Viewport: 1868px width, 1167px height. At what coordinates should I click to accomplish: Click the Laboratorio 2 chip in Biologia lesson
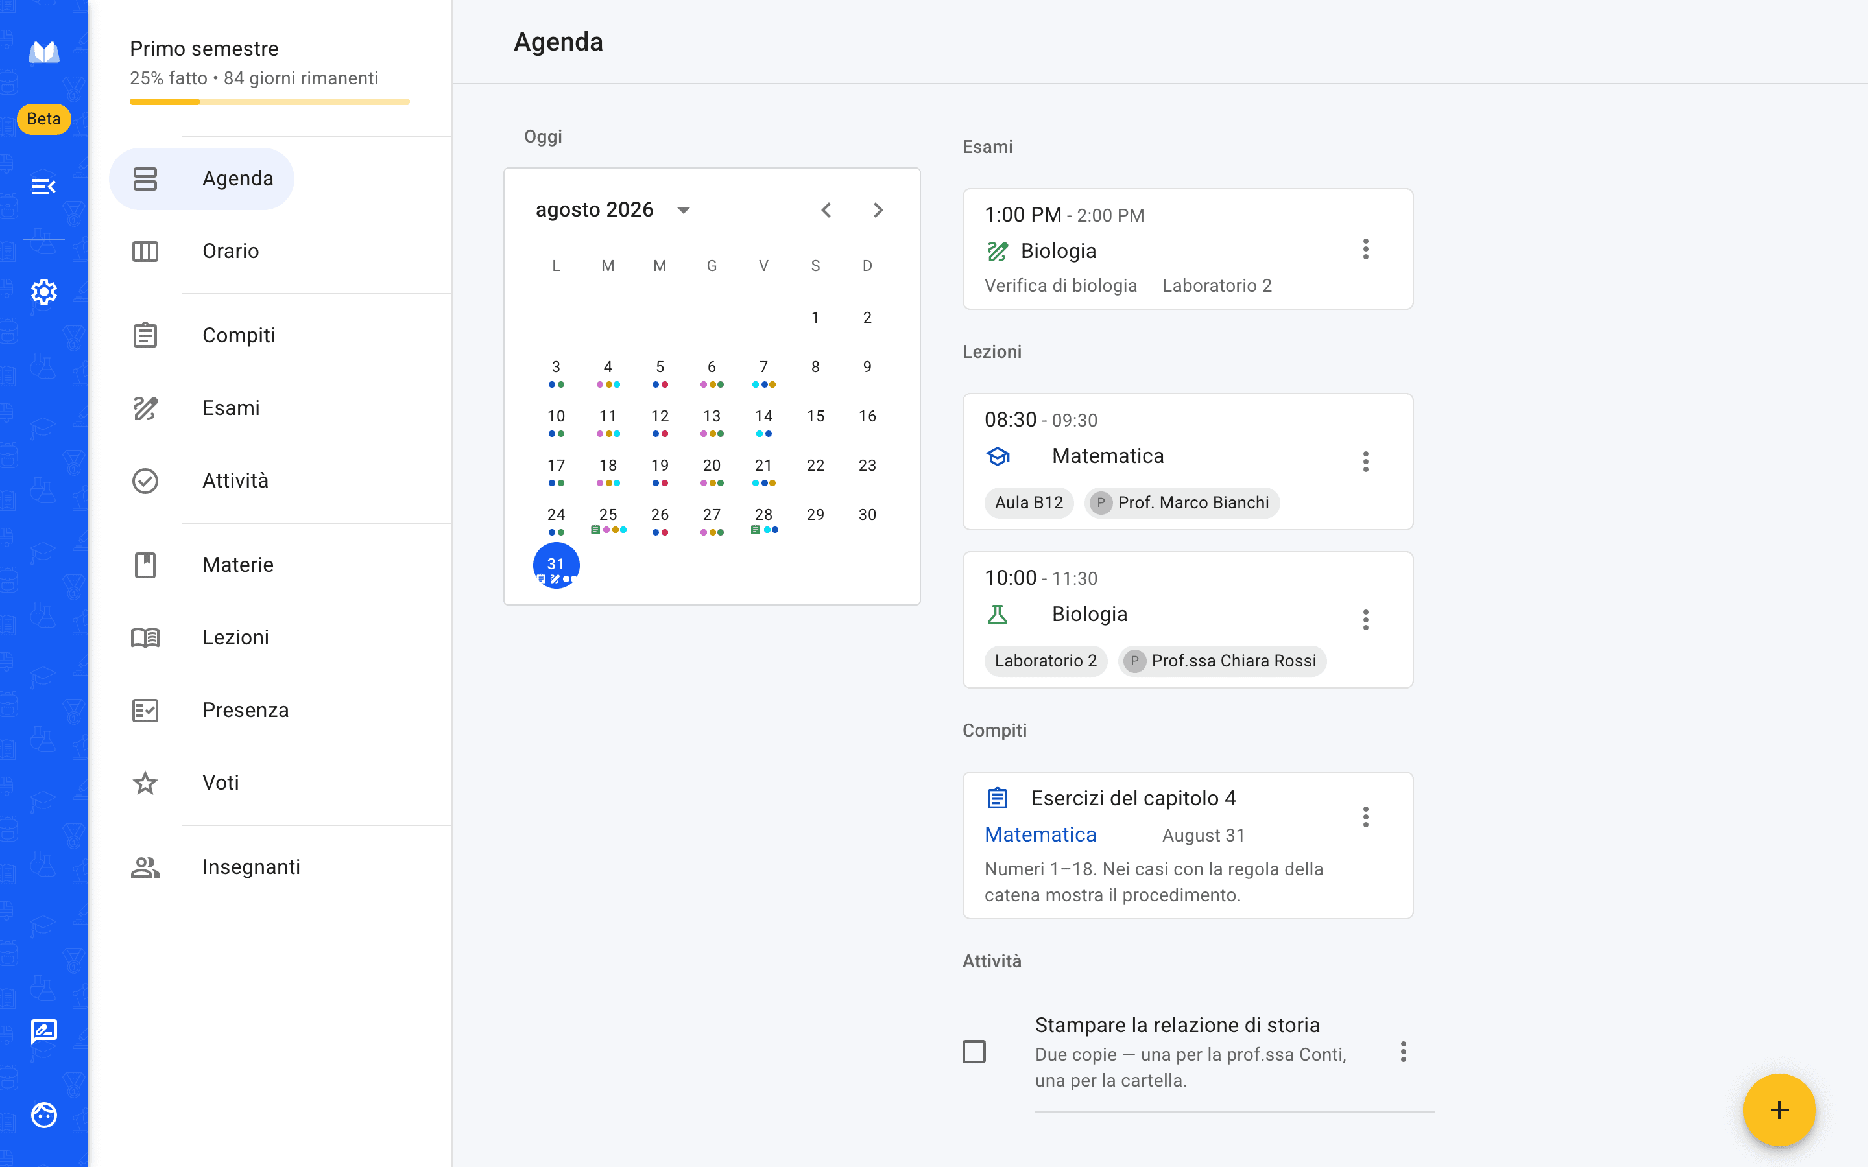pyautogui.click(x=1045, y=661)
